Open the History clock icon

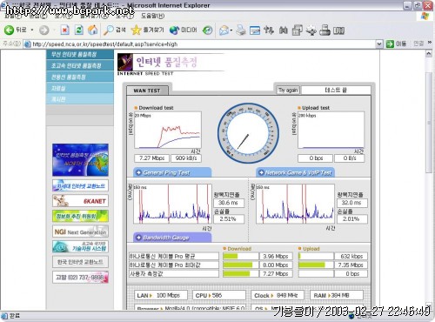[x=208, y=30]
